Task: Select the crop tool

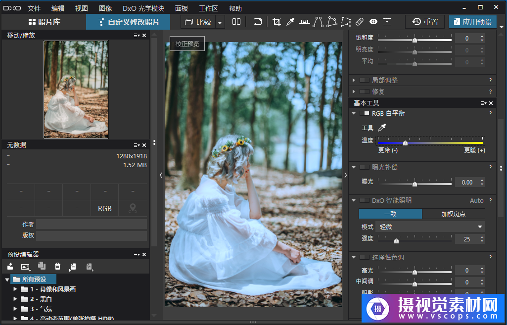Action: click(277, 22)
